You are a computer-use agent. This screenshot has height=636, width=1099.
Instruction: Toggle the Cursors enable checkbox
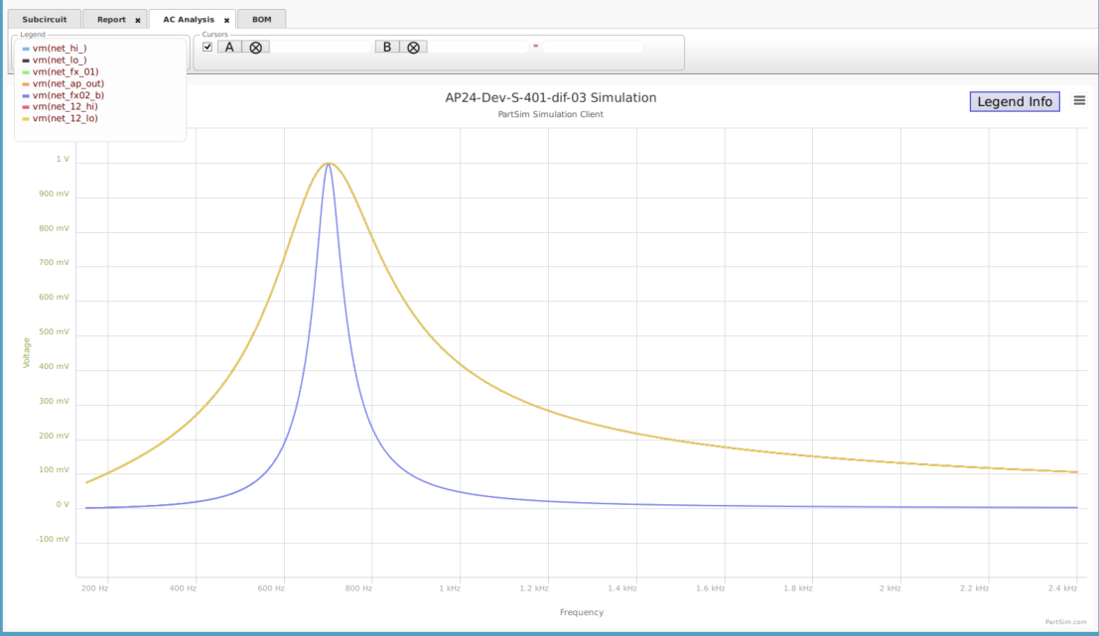click(207, 47)
